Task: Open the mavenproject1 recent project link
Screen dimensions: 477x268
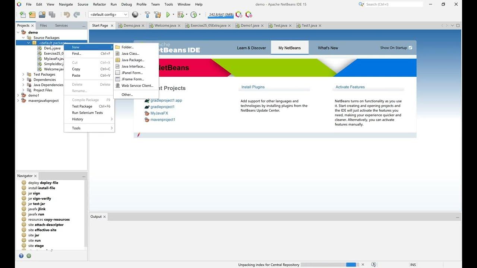Action: 163,119
